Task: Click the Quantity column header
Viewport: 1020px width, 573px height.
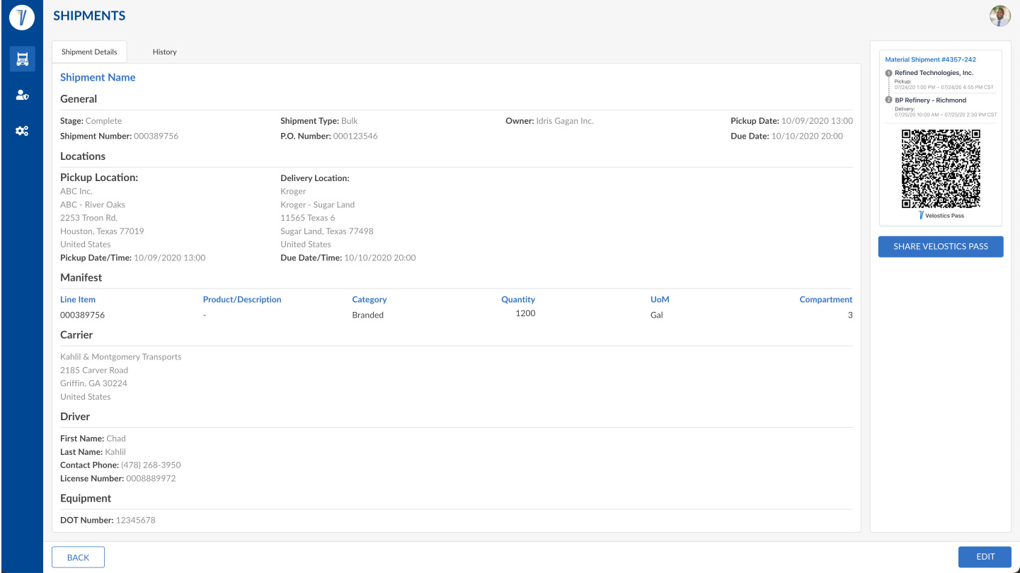Action: [518, 299]
